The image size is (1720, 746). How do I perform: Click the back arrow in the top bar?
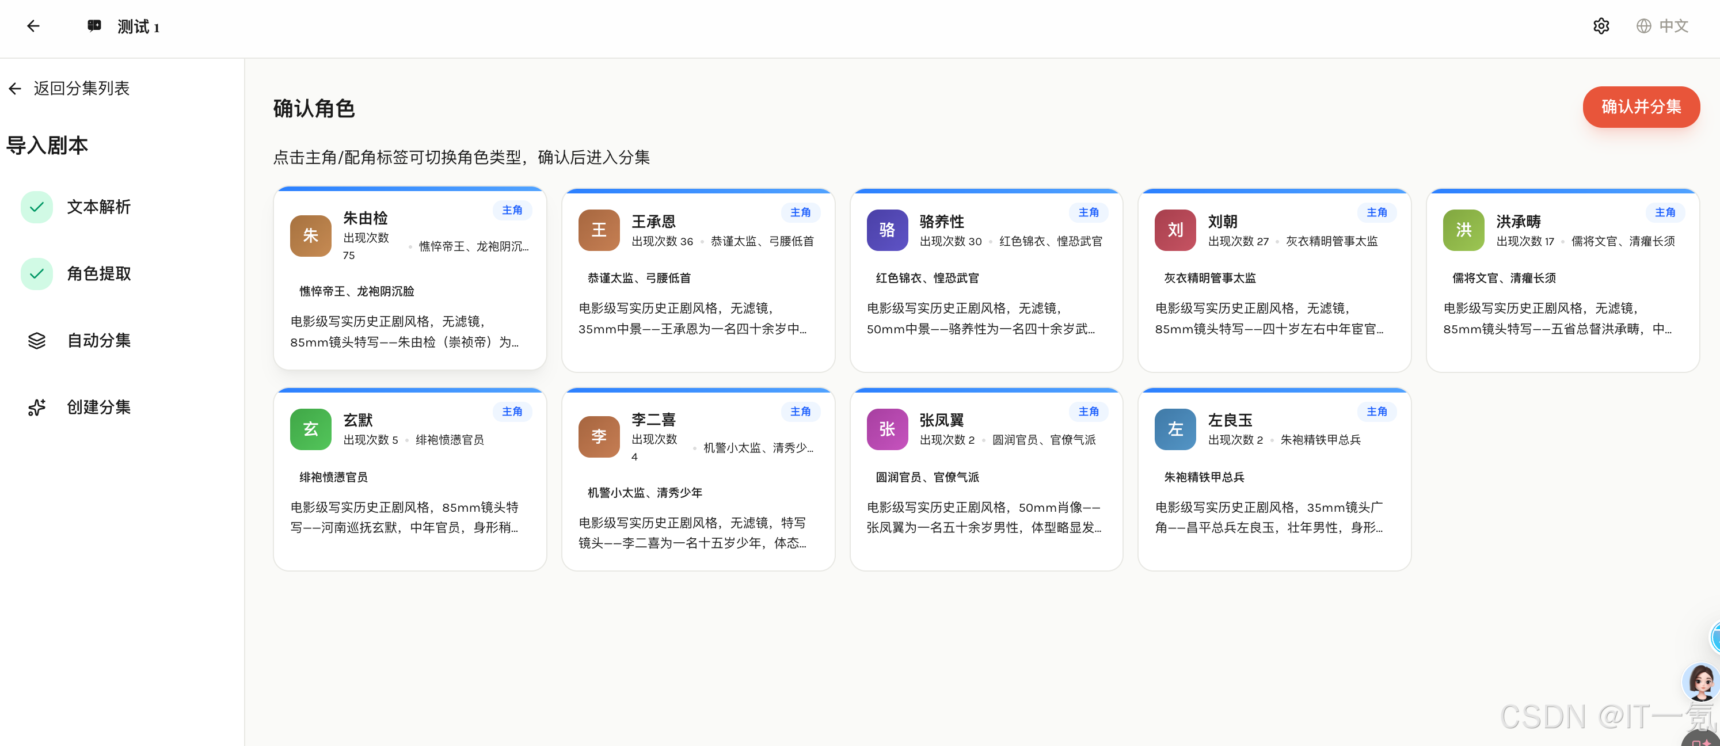(x=33, y=25)
